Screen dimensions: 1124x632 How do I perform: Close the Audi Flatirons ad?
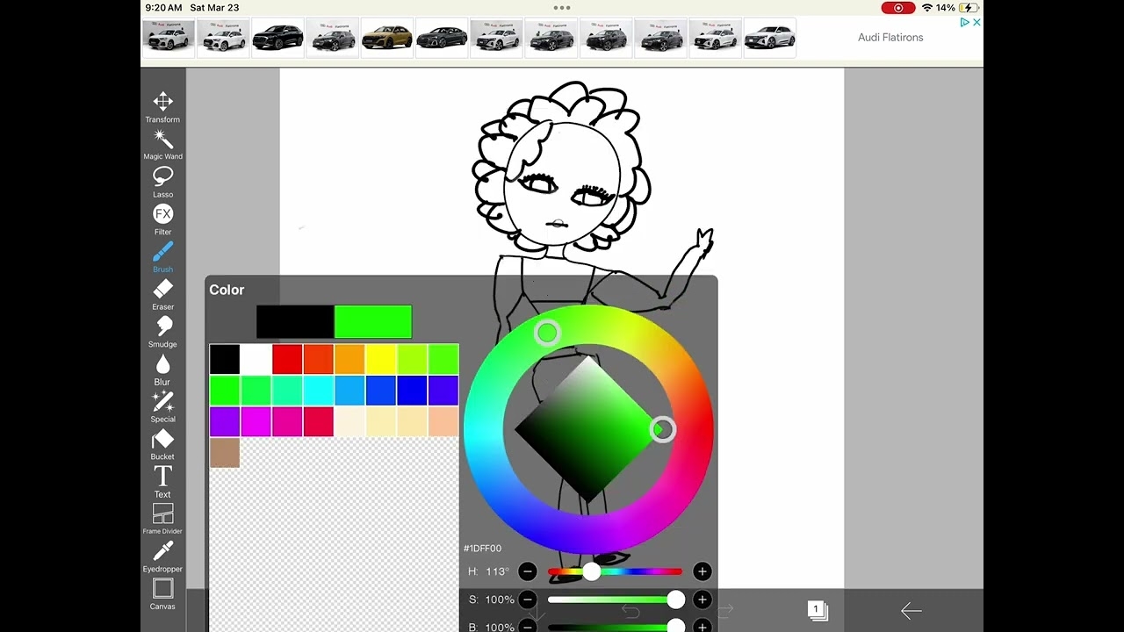click(x=976, y=22)
